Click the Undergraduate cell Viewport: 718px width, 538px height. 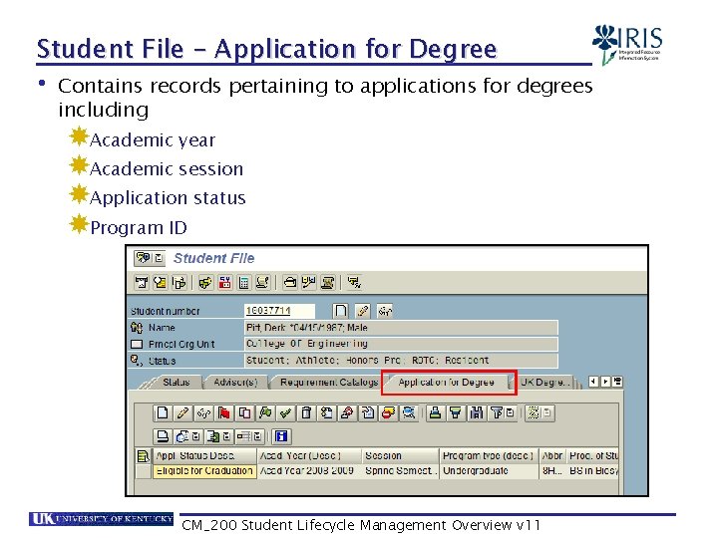(x=489, y=470)
